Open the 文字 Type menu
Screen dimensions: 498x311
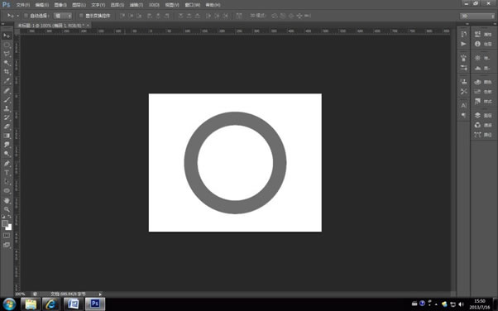pos(98,5)
